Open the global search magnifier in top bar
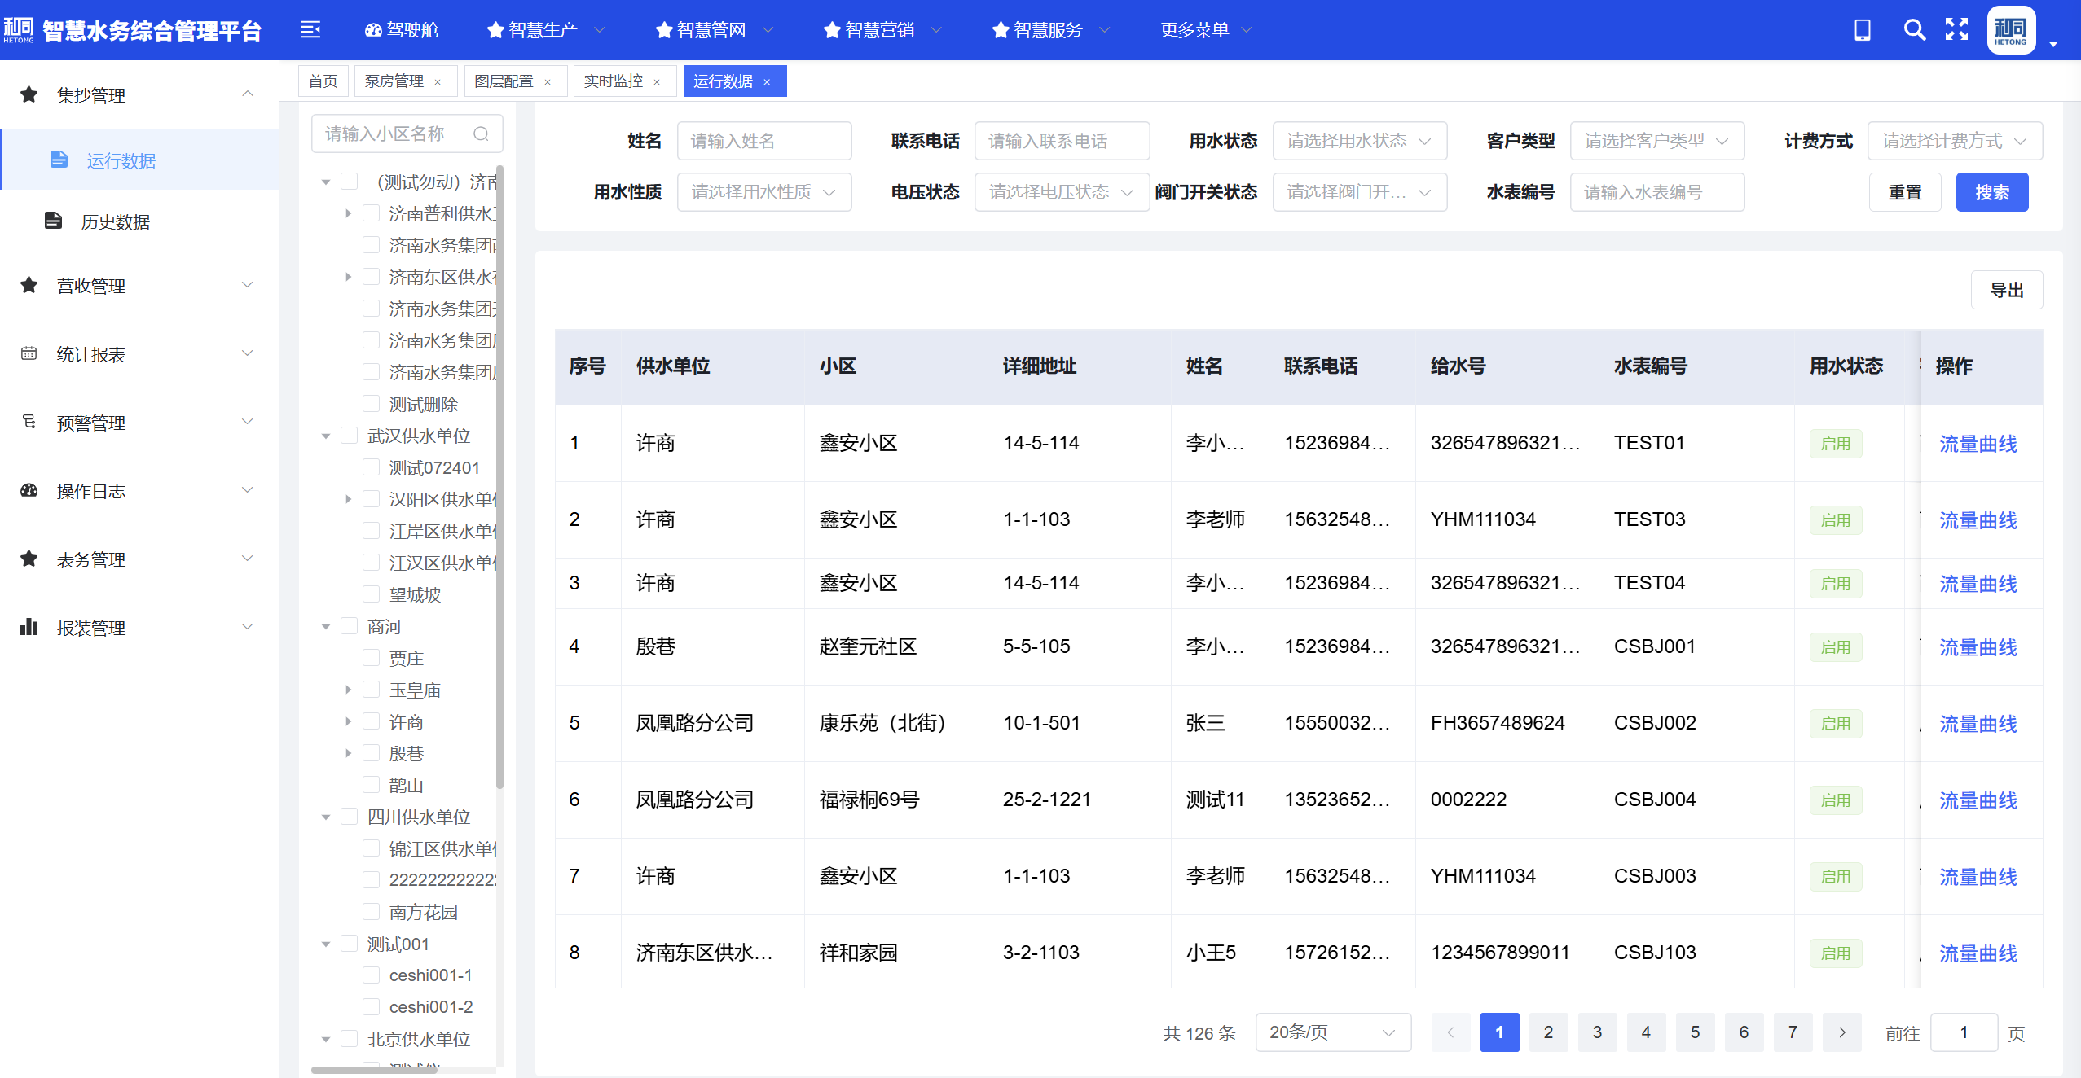The image size is (2081, 1078). 1915,29
